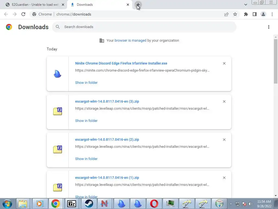Open Action Center flag tray icon
Image resolution: width=278 pixels, height=209 pixels.
click(244, 204)
